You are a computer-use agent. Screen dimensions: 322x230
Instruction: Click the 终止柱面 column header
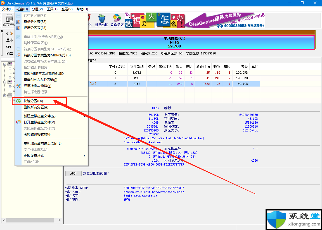pyautogui.click(x=203, y=67)
